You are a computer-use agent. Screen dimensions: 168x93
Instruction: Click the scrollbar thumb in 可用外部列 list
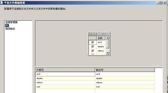tap(107, 44)
